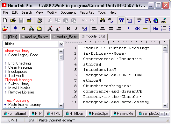171x124 pixels.
Task: Run the Clean Legacy Code clip
Action: point(23,55)
